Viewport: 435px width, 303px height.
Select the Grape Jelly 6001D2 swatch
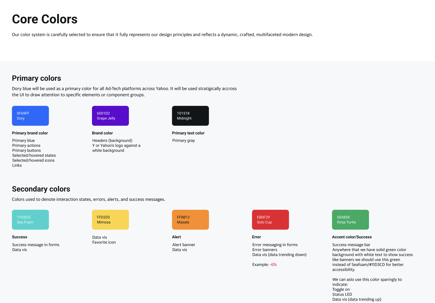[110, 116]
